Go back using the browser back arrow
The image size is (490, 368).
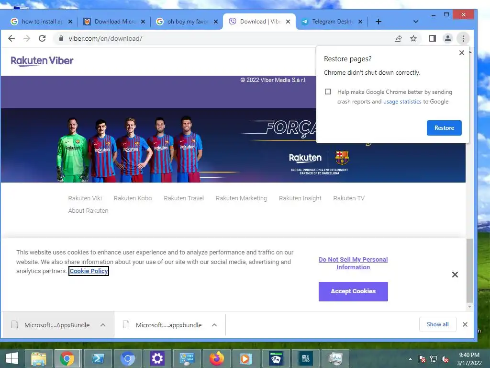(x=11, y=38)
